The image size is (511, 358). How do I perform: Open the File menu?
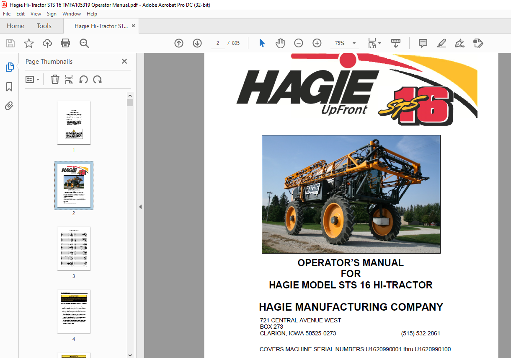pyautogui.click(x=7, y=14)
